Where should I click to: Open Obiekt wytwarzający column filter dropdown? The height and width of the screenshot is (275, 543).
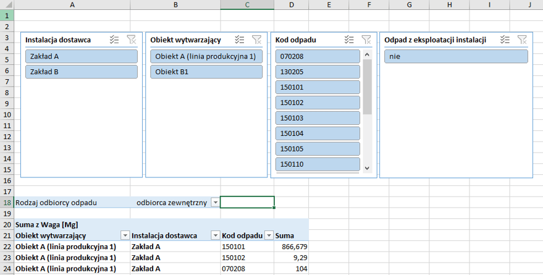[125, 235]
